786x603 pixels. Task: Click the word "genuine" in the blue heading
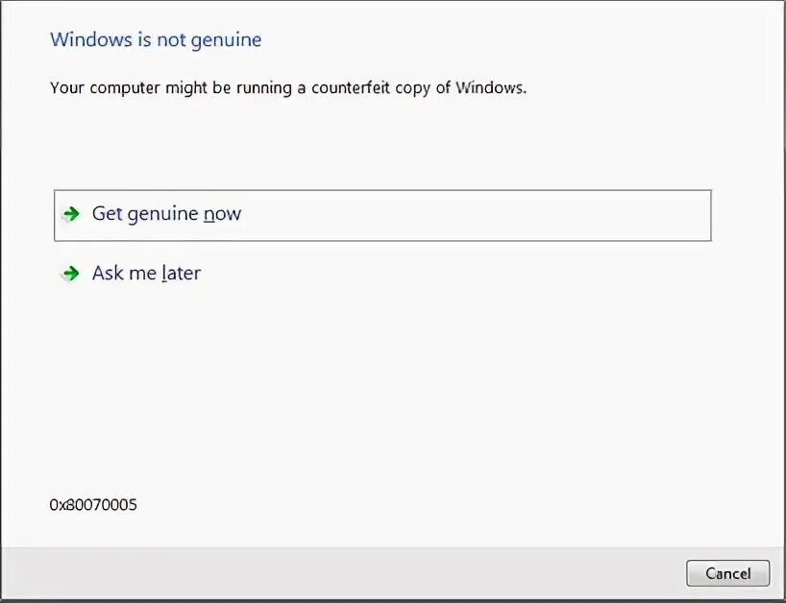pos(226,41)
